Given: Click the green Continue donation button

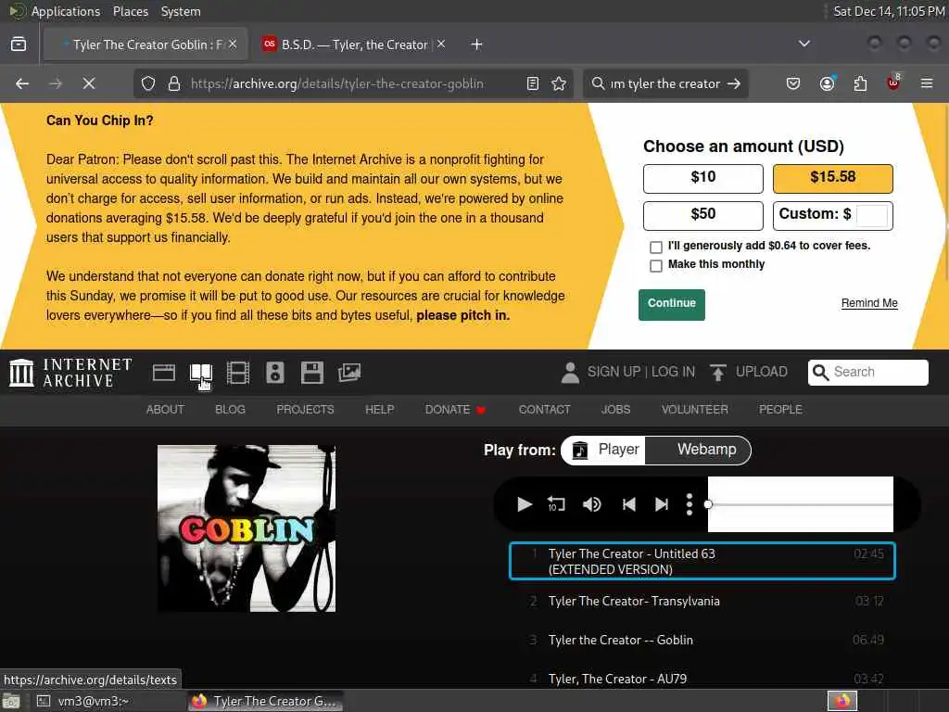Looking at the screenshot, I should coord(672,304).
